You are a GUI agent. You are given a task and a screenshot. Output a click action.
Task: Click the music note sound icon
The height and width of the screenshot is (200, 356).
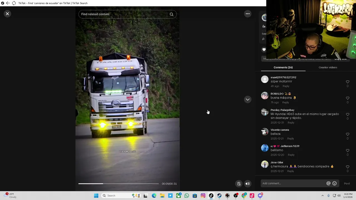click(x=263, y=39)
